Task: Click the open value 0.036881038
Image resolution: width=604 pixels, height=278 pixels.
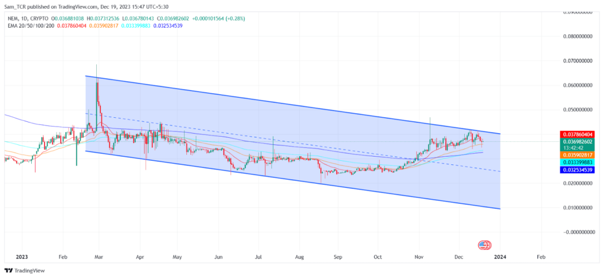Action: click(x=70, y=18)
